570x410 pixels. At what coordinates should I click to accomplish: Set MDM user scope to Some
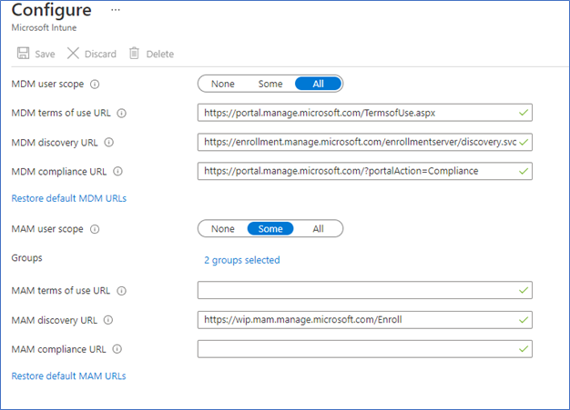(270, 84)
